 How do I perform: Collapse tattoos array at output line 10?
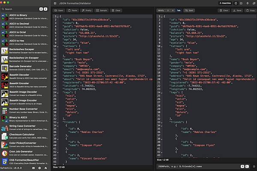[x=161, y=47]
